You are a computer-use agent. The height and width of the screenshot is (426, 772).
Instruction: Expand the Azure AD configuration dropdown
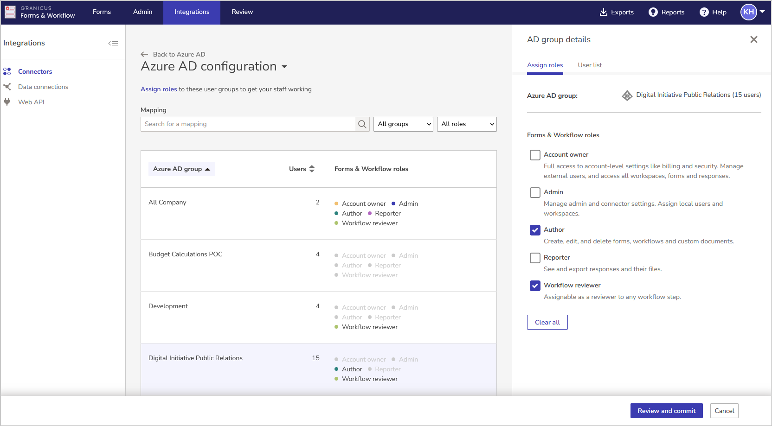(x=284, y=67)
